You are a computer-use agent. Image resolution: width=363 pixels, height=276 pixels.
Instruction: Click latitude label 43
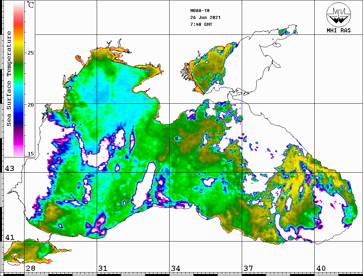tap(9, 168)
